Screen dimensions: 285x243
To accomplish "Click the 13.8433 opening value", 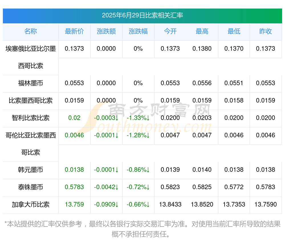I will pos(170,205).
